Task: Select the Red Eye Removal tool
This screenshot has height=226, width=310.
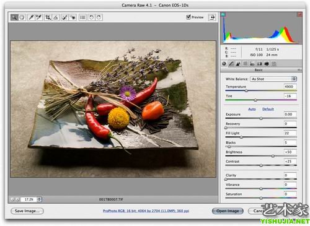Action: [x=73, y=17]
